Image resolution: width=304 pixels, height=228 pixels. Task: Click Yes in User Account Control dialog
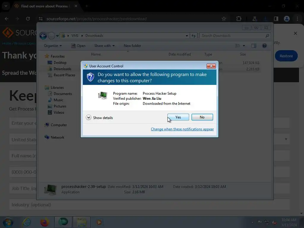coord(178,117)
